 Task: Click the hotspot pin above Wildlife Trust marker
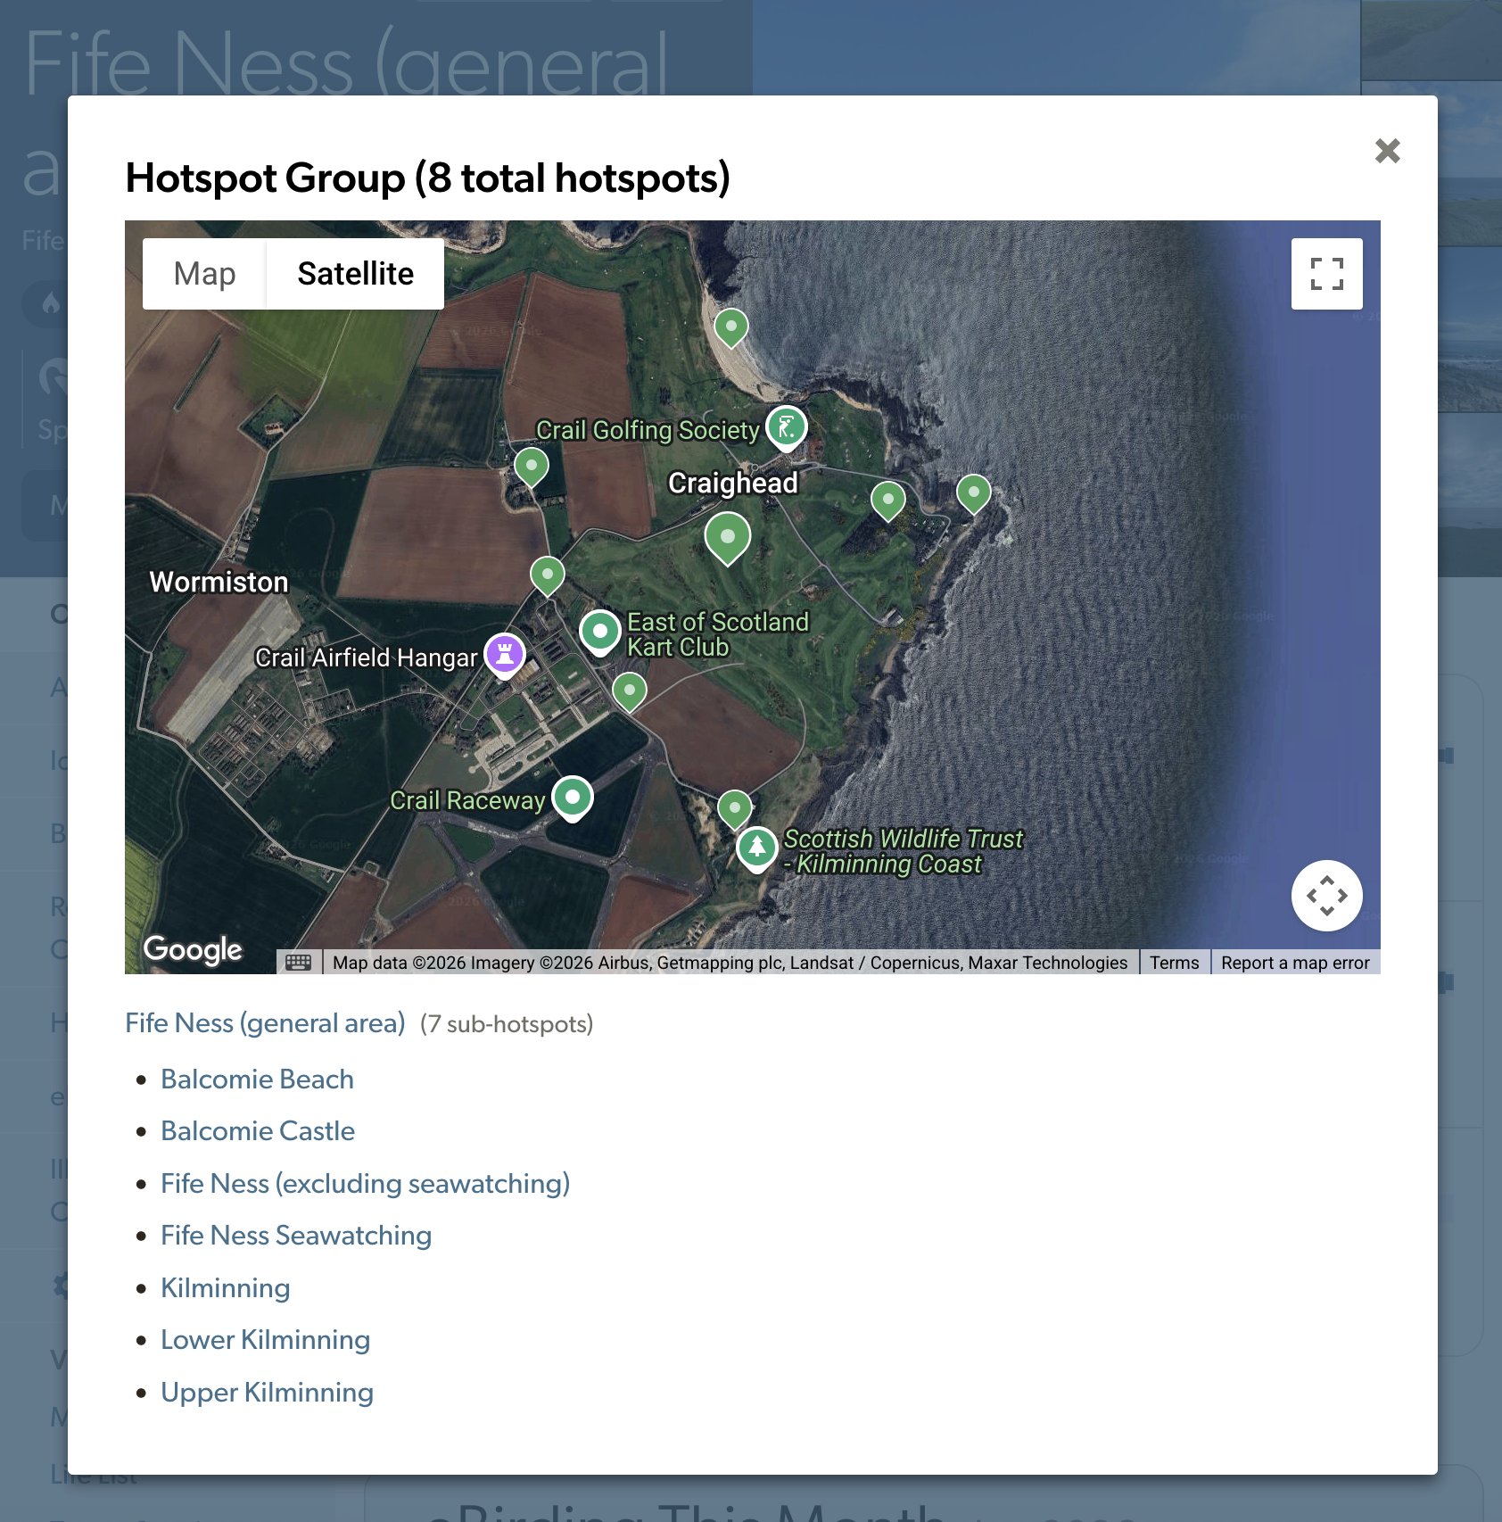click(x=735, y=810)
